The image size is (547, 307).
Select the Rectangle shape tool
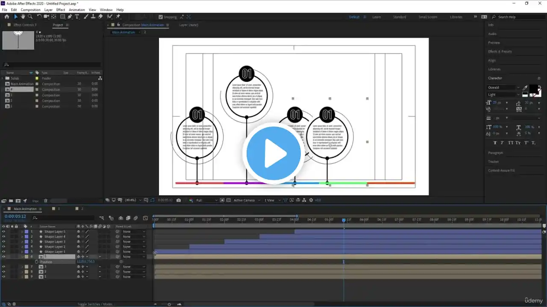pos(62,17)
